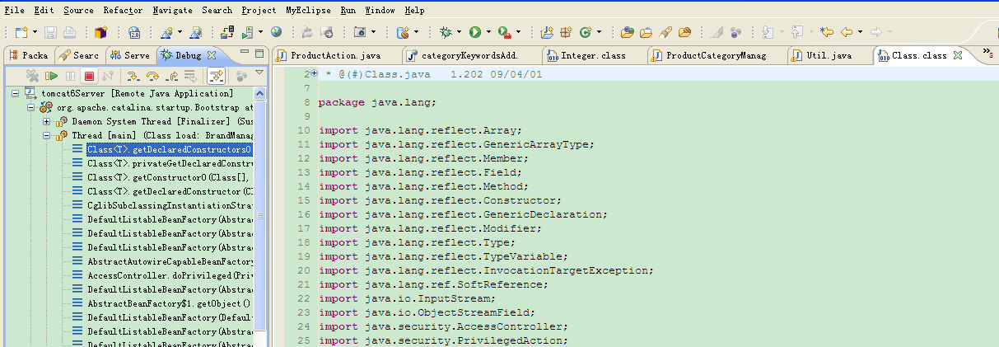
Task: Close the Debug view tab
Action: [211, 55]
